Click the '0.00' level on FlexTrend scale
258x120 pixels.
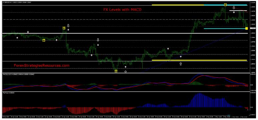coord(251,107)
